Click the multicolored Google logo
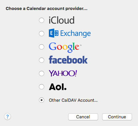138x126 pixels. [64, 48]
